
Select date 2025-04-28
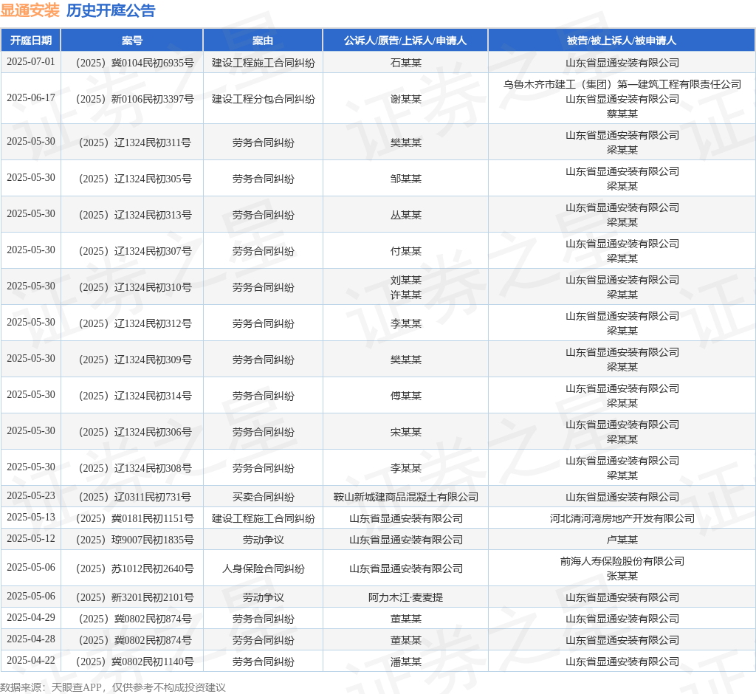coord(31,639)
